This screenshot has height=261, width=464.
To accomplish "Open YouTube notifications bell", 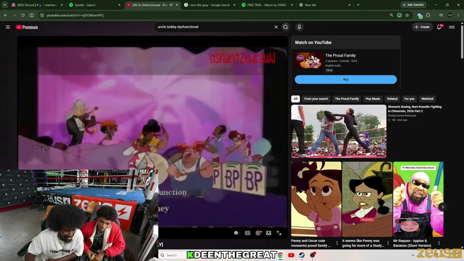I will (x=439, y=27).
